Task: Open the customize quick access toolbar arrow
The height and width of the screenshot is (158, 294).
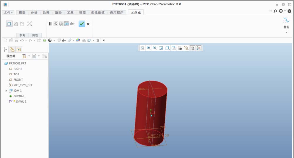Action: (x=104, y=40)
